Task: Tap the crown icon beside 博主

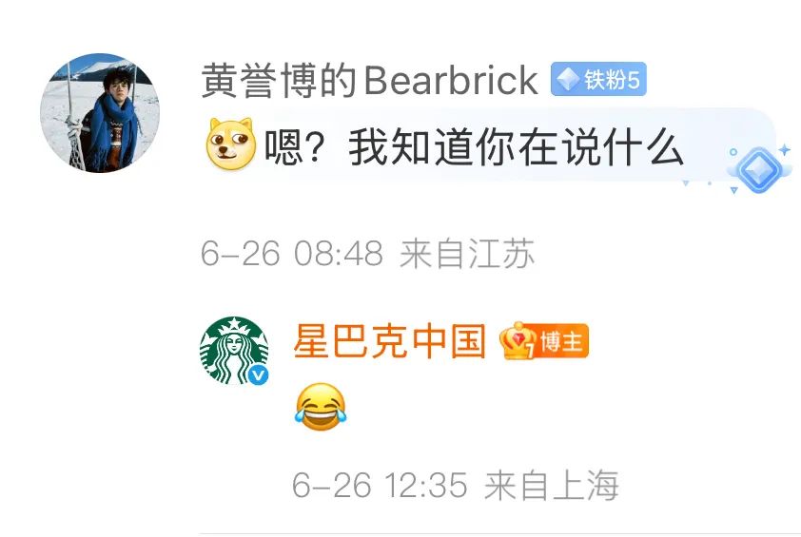Action: (x=518, y=340)
